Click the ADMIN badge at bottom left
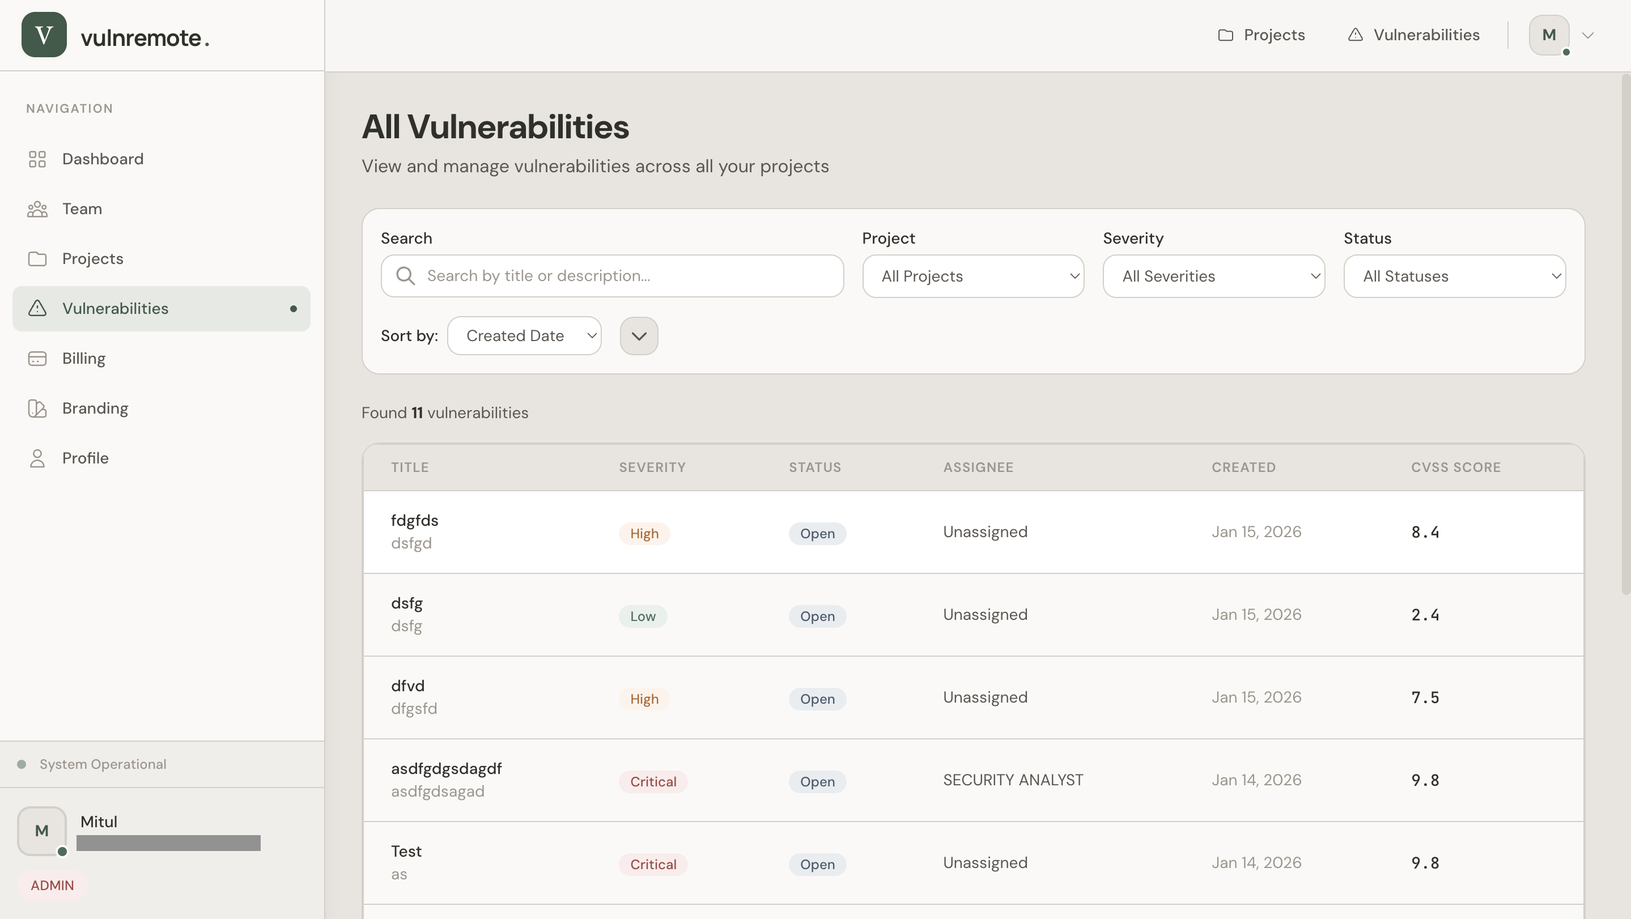1631x919 pixels. (x=53, y=885)
